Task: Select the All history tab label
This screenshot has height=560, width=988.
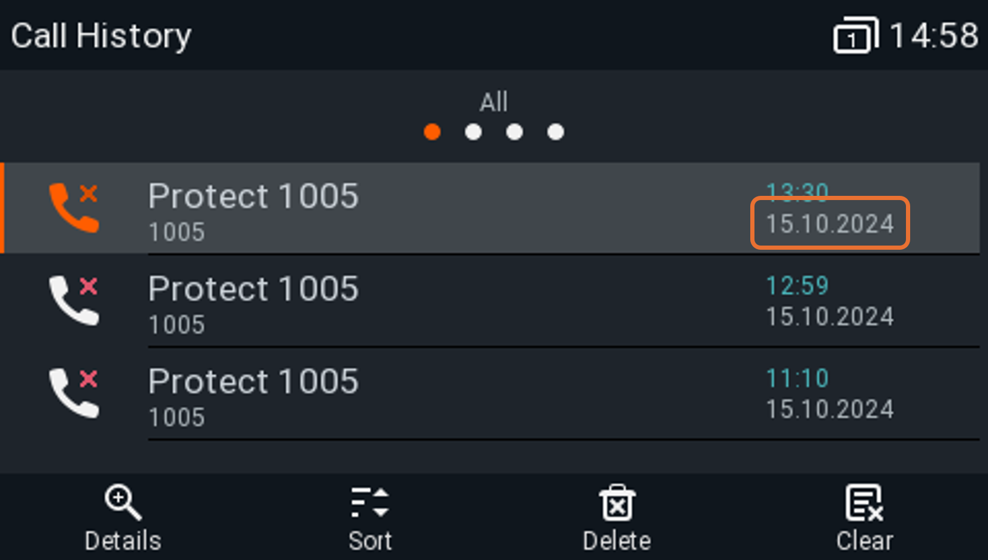Action: [x=494, y=102]
